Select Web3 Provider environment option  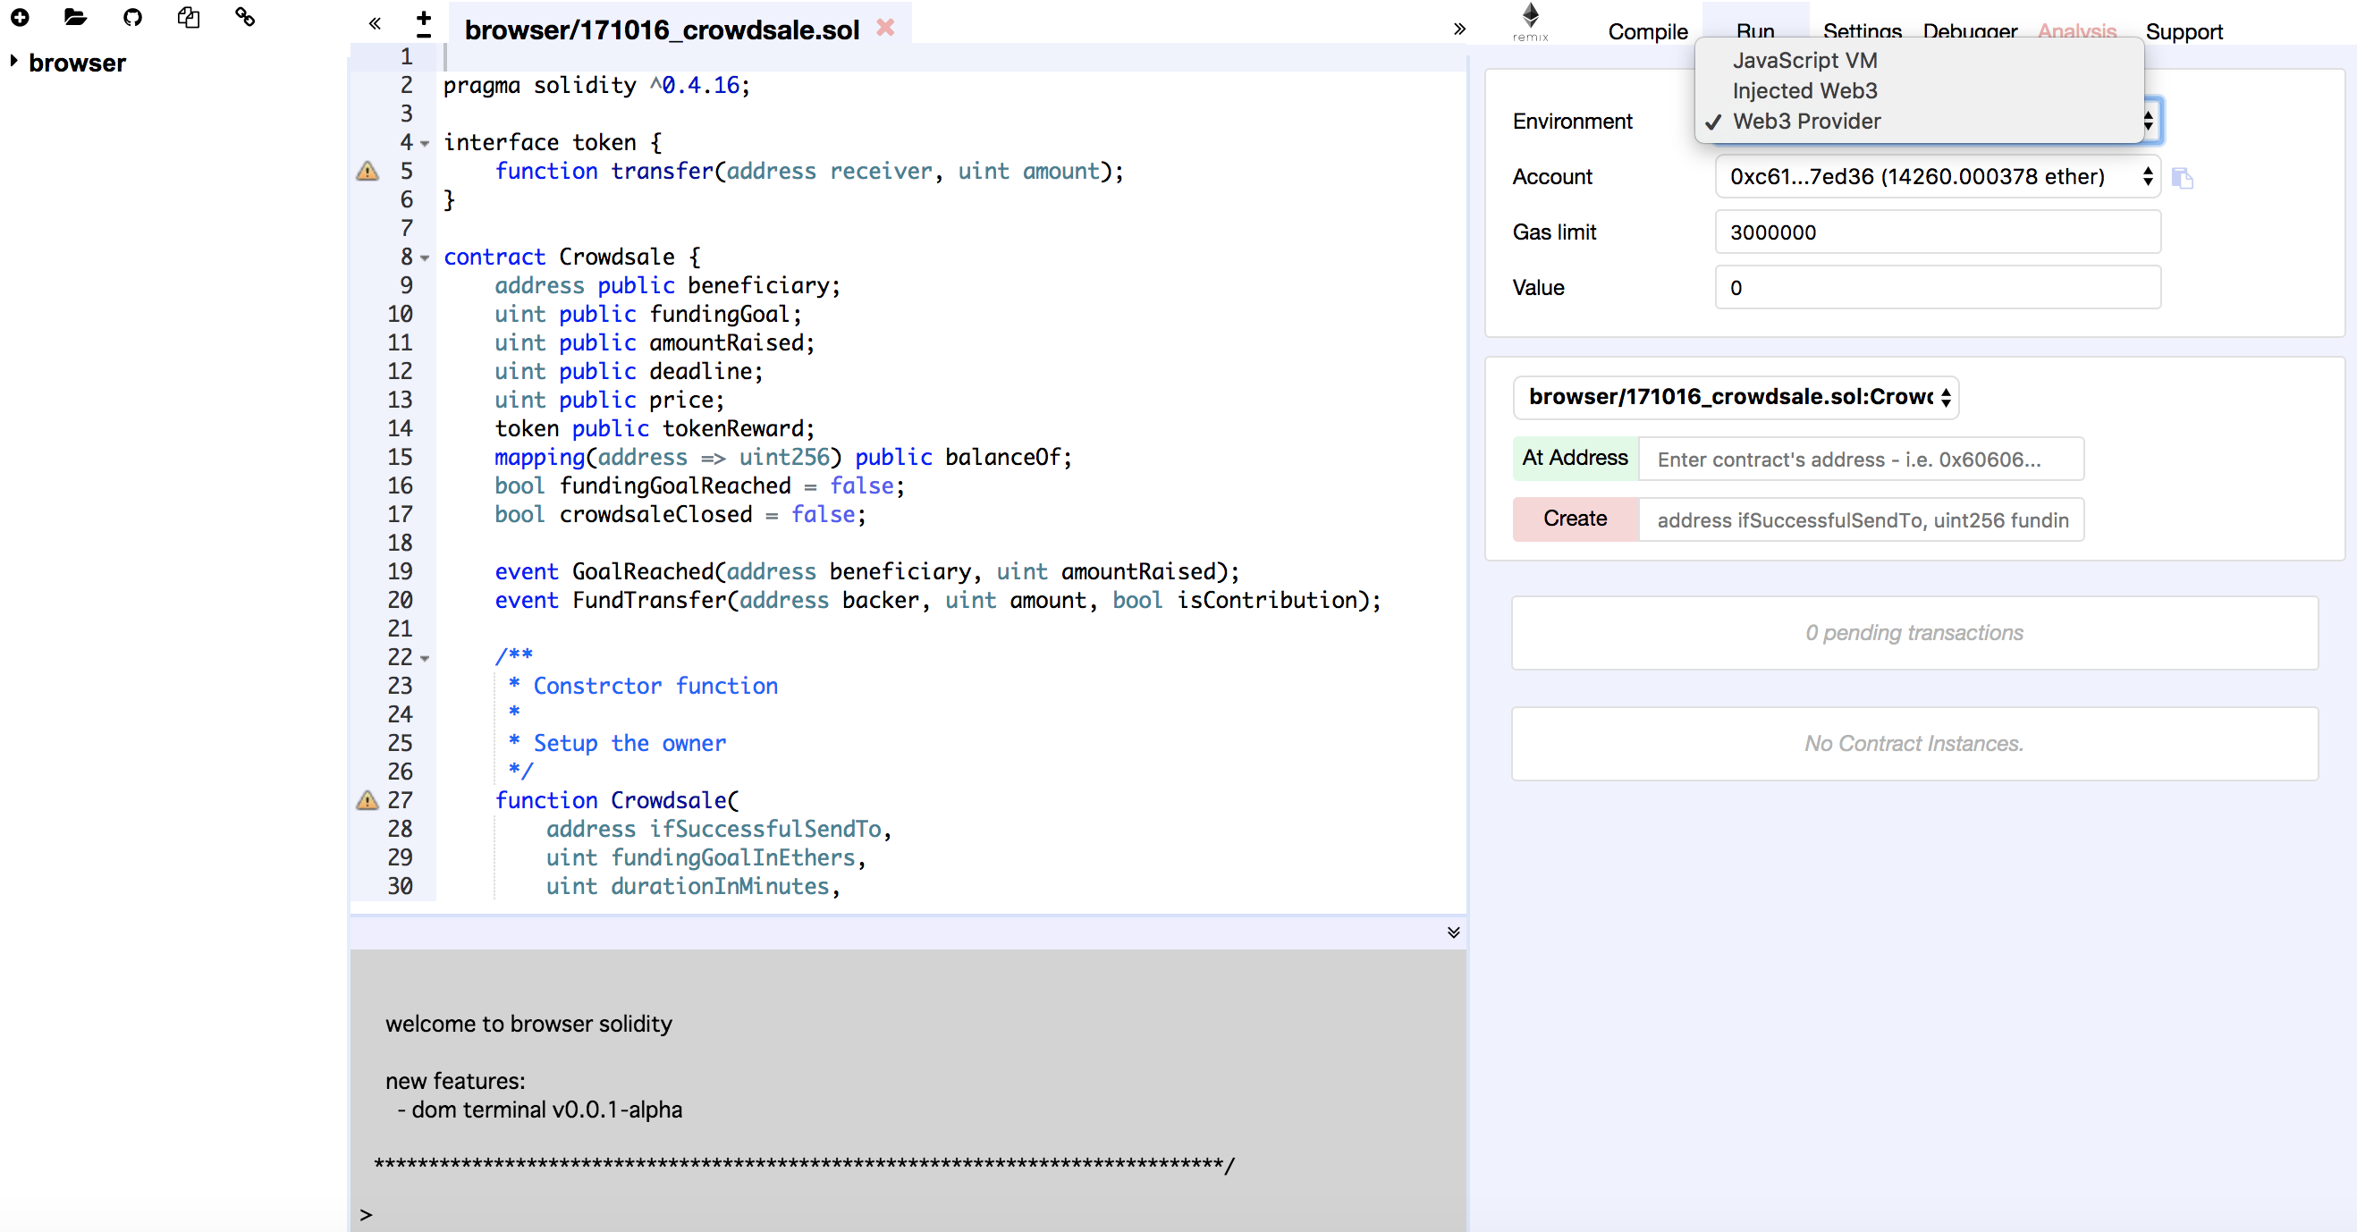pyautogui.click(x=1807, y=120)
